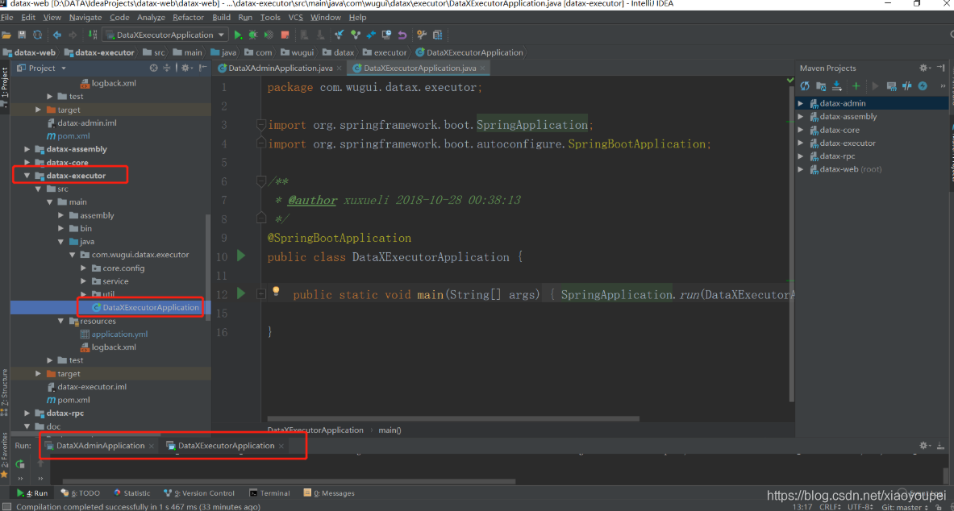Viewport: 954px width, 511px height.
Task: Click Execute Maven Goal icon
Action: point(891,86)
